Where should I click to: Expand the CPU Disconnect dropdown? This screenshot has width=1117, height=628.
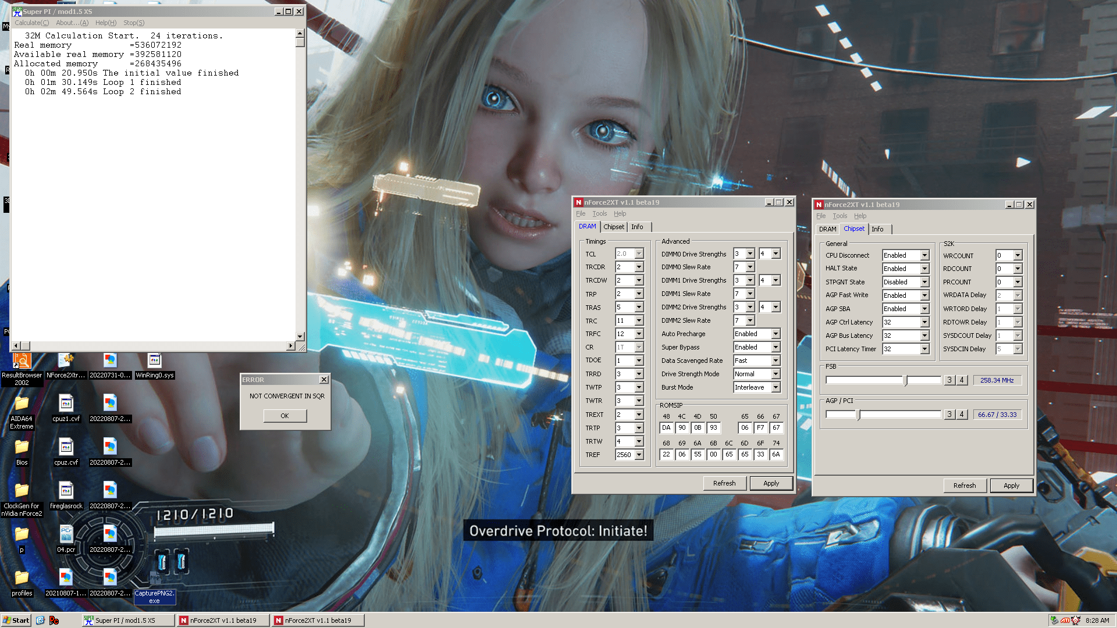[x=924, y=255]
